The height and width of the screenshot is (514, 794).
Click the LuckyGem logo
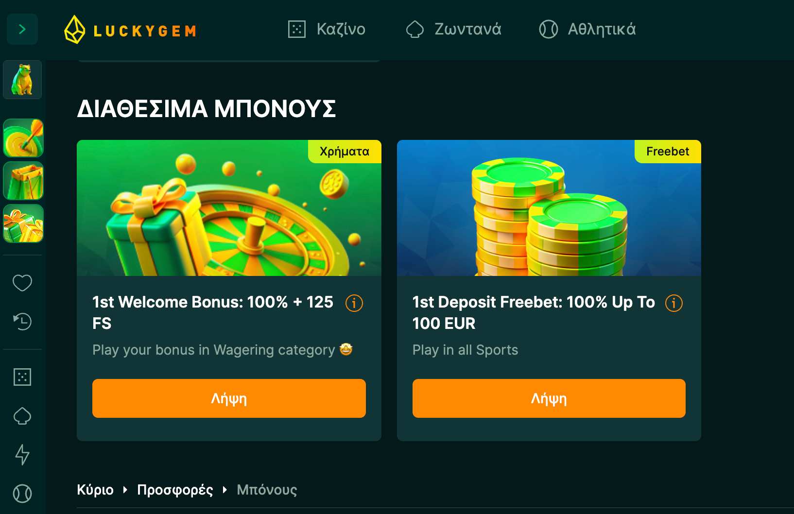(x=130, y=30)
